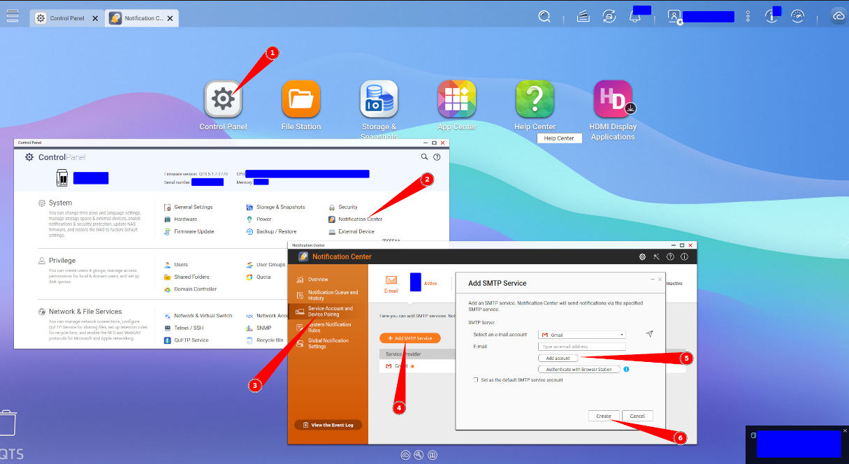Open the three-dots more menu in top bar
This screenshot has width=849, height=464.
click(748, 17)
